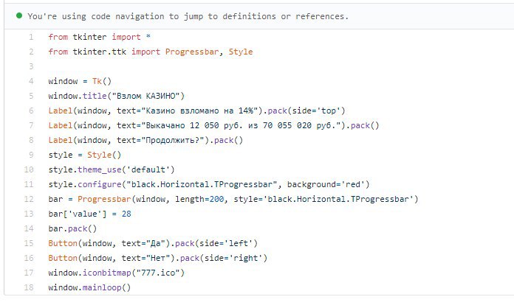Click the string "777.ico"
The height and width of the screenshot is (308, 514).
158,273
